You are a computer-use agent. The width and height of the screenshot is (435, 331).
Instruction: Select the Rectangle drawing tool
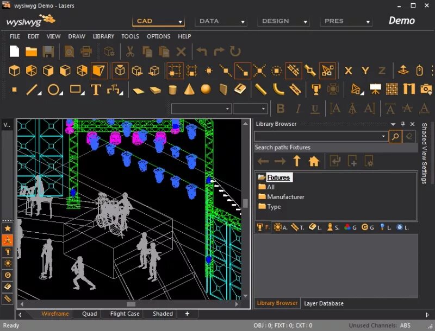(x=75, y=90)
